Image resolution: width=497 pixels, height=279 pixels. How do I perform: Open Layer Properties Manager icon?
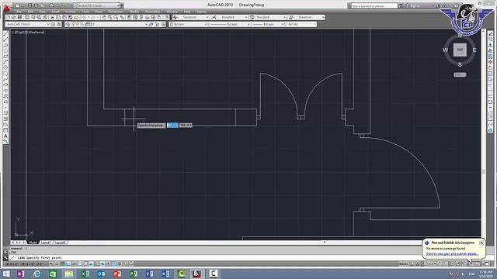[x=68, y=24]
